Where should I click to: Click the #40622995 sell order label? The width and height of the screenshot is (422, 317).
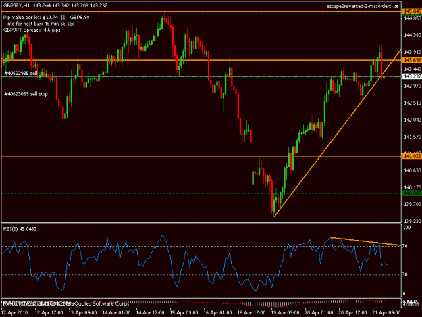[x=21, y=73]
